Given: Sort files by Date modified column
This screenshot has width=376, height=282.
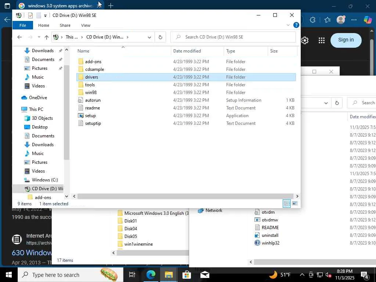Looking at the screenshot, I should [187, 51].
